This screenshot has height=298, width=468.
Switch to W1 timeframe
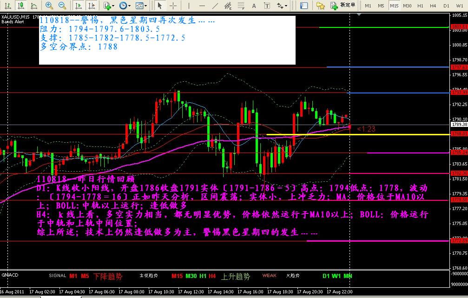tap(460, 6)
